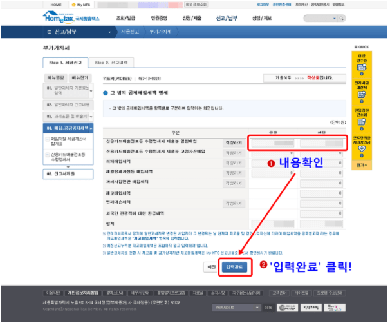This screenshot has height=323, width=390.
Task: Click the 입력완료 button
Action: [234, 268]
